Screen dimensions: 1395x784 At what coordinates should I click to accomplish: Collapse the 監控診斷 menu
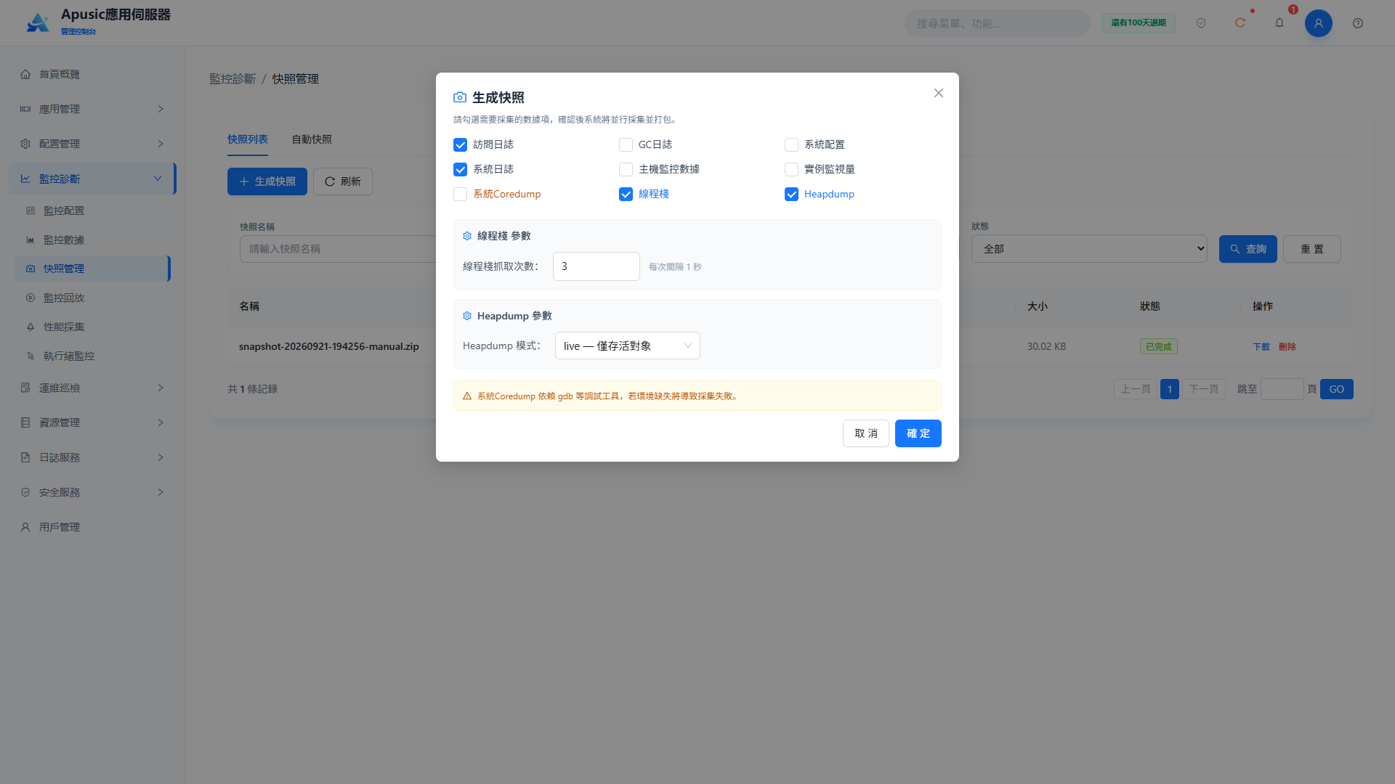click(x=92, y=179)
